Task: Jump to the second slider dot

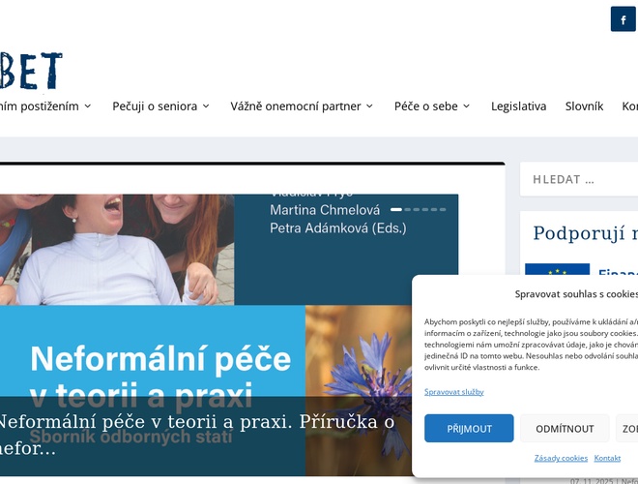Action: (408, 209)
